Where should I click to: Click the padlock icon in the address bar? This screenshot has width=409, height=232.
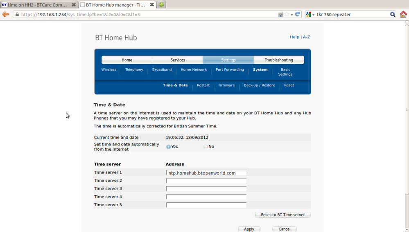17,15
